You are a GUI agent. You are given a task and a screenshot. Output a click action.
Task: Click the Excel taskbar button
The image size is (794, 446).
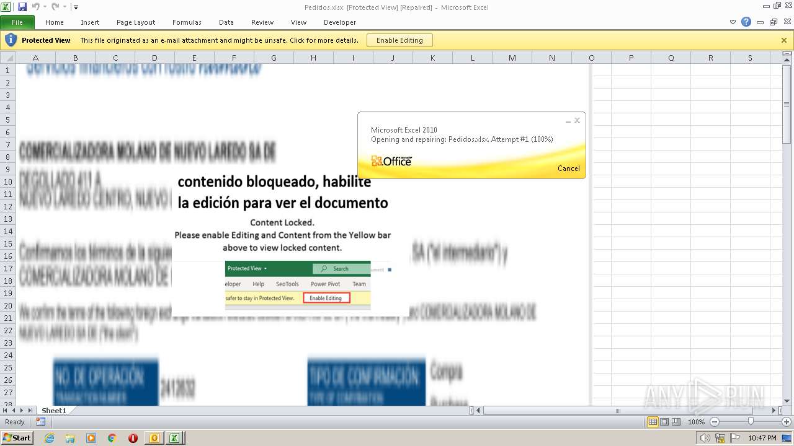(x=175, y=438)
